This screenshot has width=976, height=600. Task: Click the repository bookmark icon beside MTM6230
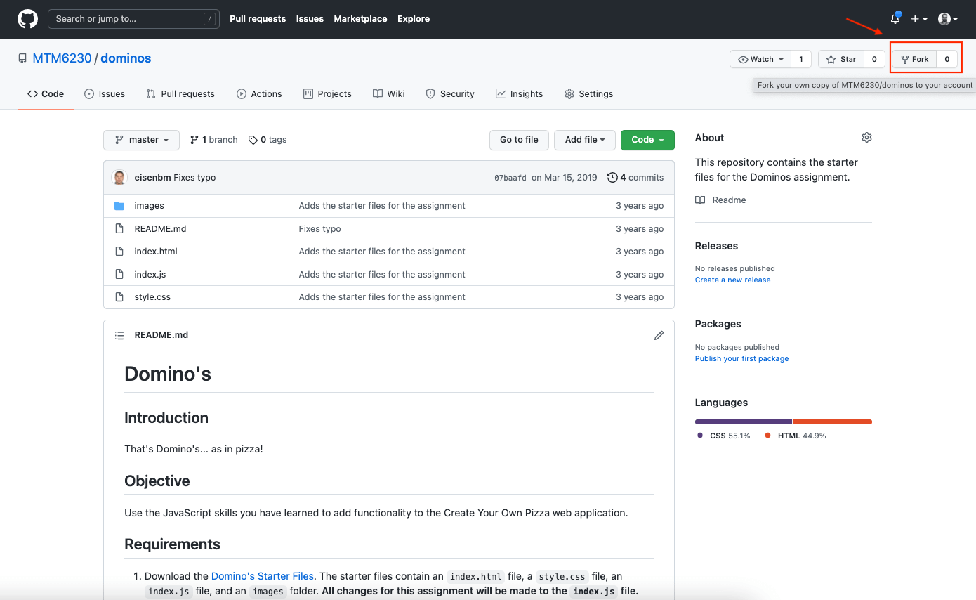22,58
